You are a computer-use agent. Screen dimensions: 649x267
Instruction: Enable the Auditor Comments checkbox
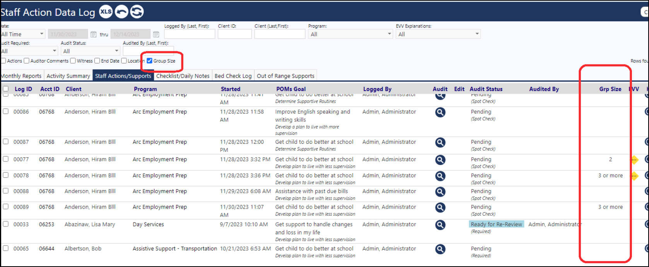point(26,61)
